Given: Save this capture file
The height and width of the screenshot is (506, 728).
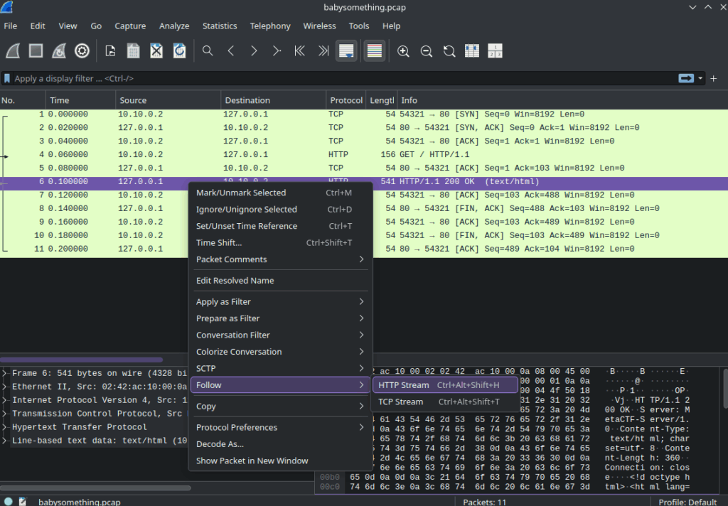Looking at the screenshot, I should pyautogui.click(x=133, y=50).
